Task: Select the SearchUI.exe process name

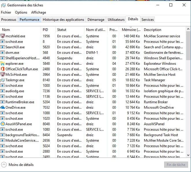Action: click(x=15, y=47)
